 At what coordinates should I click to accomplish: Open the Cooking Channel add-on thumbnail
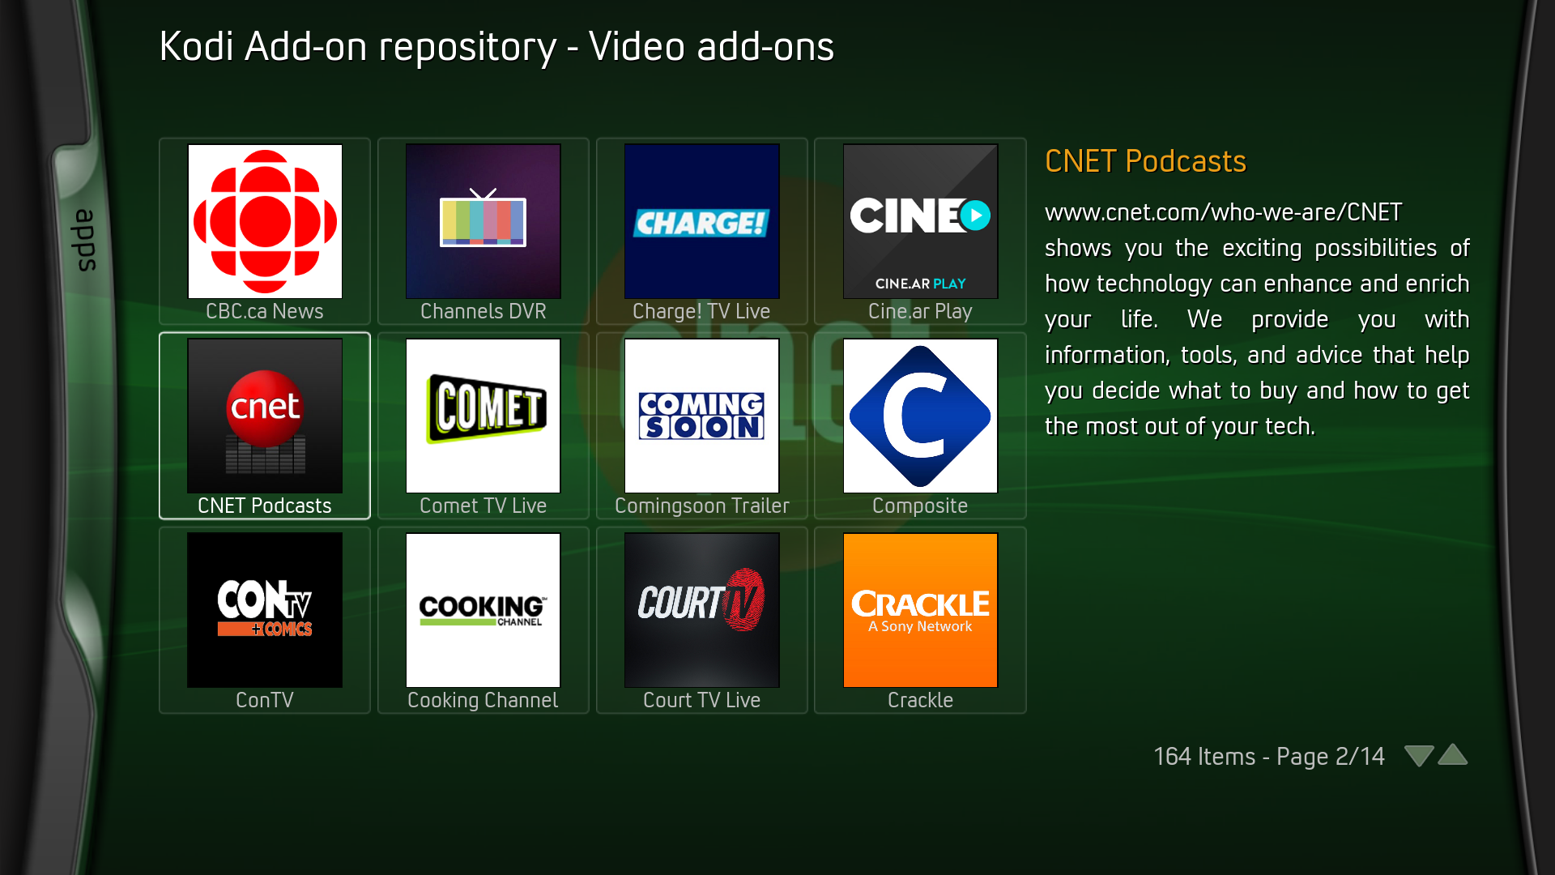pyautogui.click(x=483, y=610)
